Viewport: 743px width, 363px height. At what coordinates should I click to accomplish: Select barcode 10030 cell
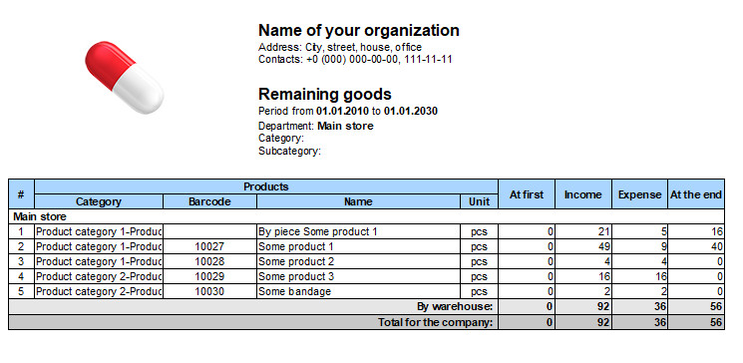coord(209,291)
